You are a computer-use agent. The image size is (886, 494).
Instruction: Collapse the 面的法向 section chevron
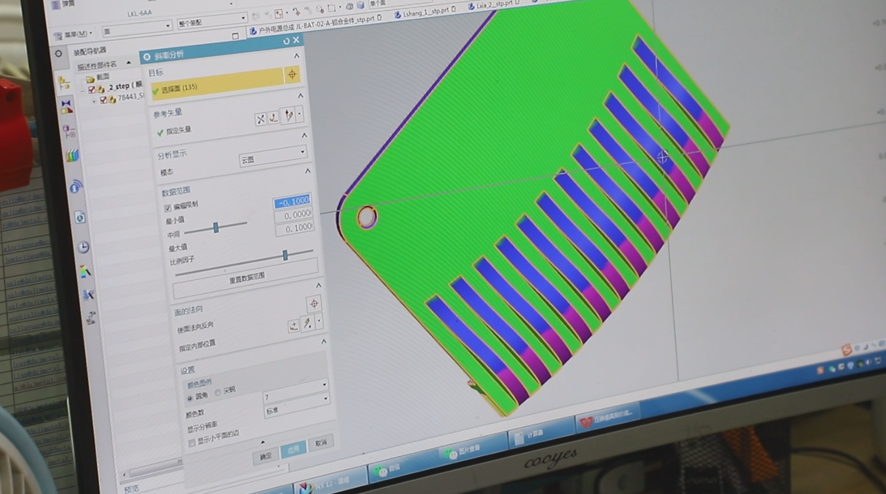319,285
